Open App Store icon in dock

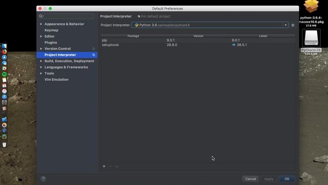point(4,97)
